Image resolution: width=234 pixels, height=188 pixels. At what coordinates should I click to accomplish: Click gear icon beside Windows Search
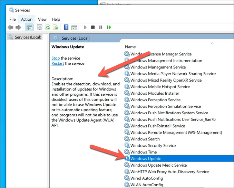pos(127,139)
